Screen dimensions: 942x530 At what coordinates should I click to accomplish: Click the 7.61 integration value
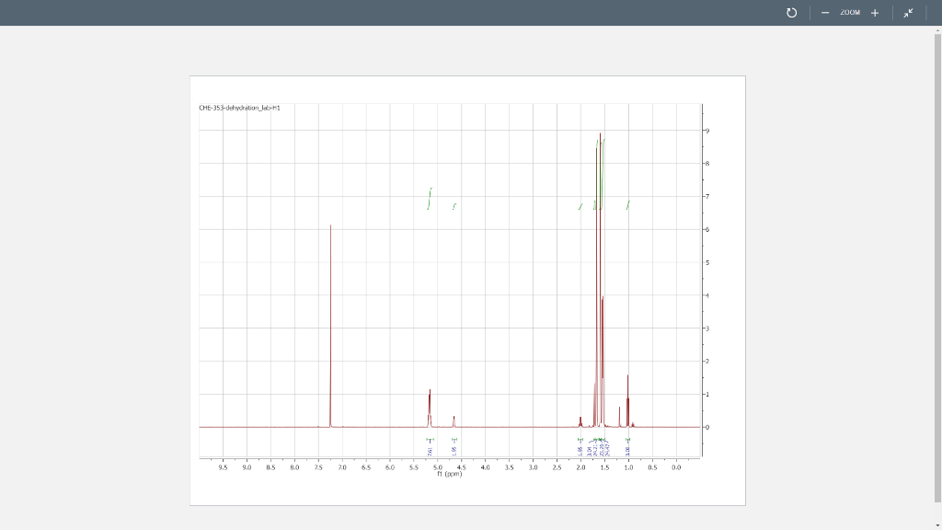[x=431, y=451]
